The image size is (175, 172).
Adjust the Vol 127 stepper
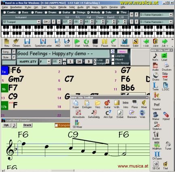[70, 22]
